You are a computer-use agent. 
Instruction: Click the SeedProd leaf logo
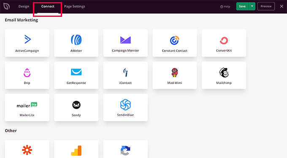click(x=7, y=6)
